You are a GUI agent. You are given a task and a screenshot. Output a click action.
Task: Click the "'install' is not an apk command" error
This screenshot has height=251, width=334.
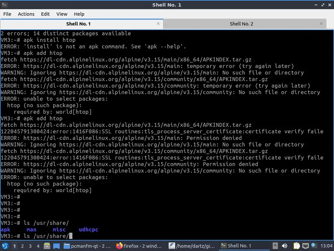93,46
